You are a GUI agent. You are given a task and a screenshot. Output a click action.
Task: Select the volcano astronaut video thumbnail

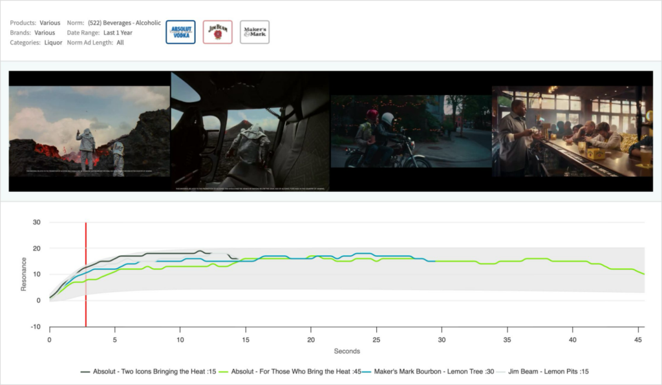coord(89,132)
